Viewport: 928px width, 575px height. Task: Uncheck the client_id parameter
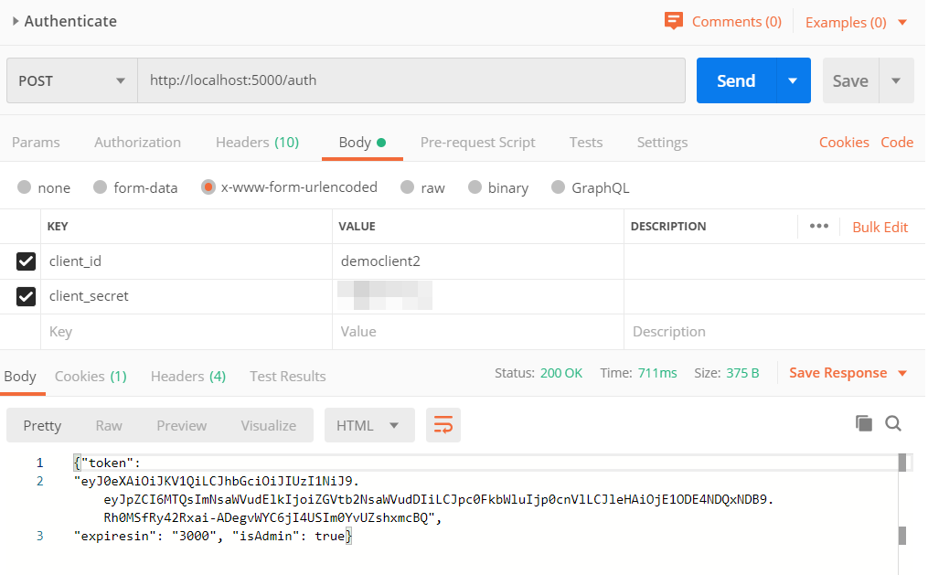pyautogui.click(x=26, y=261)
